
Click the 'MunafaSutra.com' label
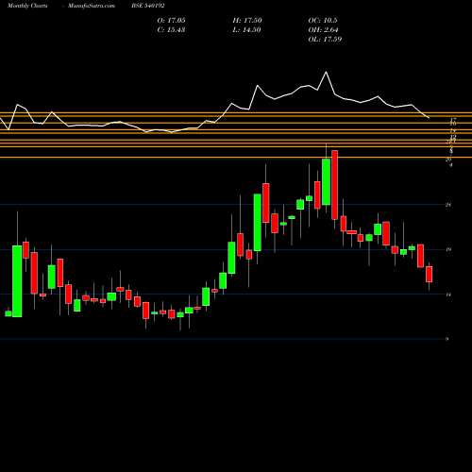pyautogui.click(x=92, y=6)
